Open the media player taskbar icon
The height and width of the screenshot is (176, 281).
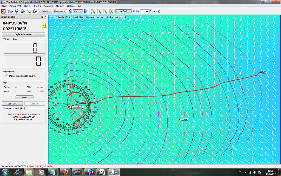tap(41, 172)
